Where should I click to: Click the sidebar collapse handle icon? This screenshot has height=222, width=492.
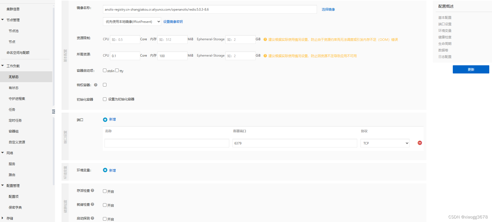[x=54, y=112]
